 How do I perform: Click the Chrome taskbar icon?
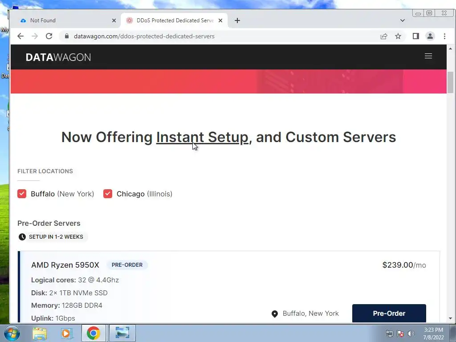click(x=93, y=333)
